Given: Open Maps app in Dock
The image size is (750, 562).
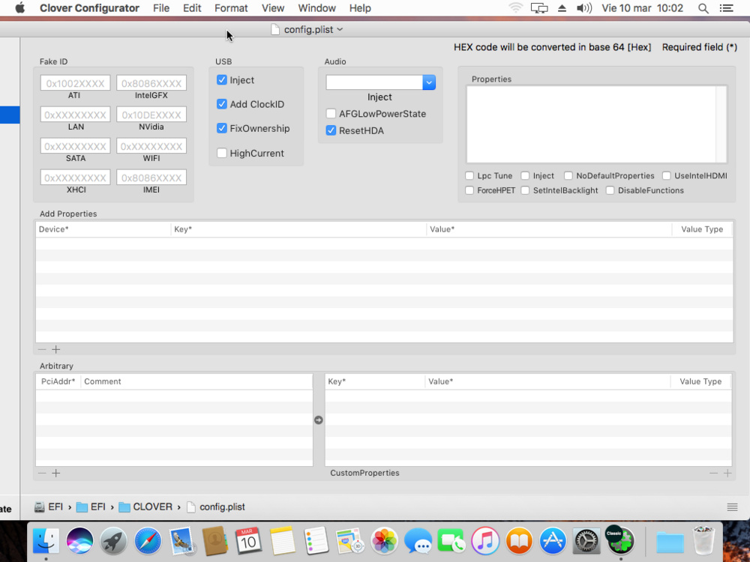Looking at the screenshot, I should click(350, 541).
